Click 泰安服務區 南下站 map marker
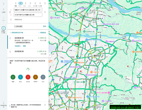This screenshot has height=110, width=142. [x=90, y=3]
